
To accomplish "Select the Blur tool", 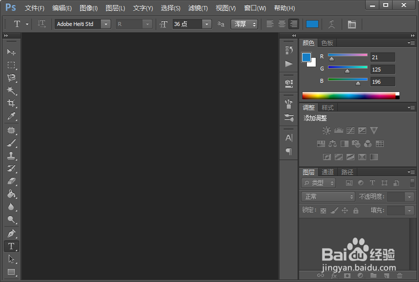I will coord(11,207).
